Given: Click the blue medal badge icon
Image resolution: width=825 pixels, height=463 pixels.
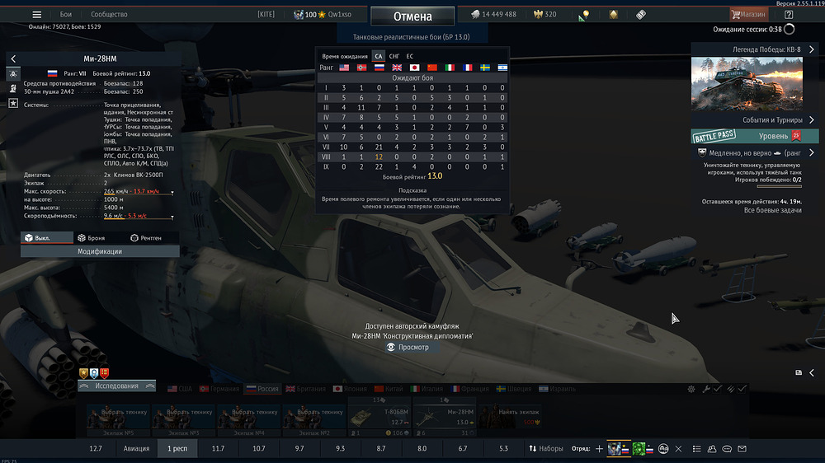Looking at the screenshot, I should tap(94, 373).
